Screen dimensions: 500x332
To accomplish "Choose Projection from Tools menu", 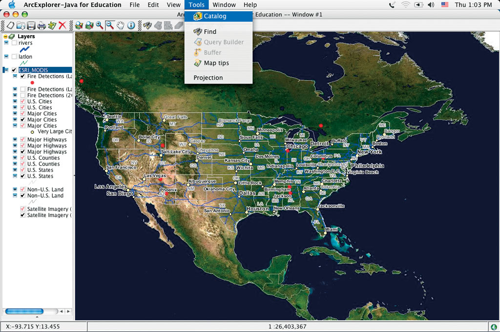I will [x=218, y=78].
